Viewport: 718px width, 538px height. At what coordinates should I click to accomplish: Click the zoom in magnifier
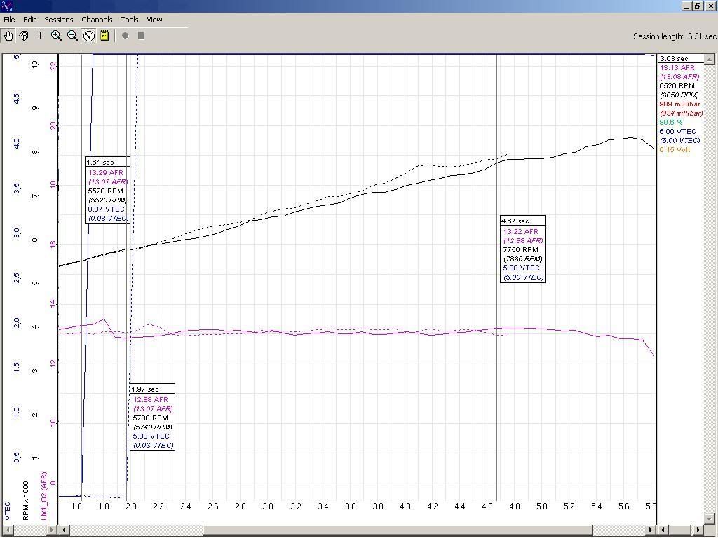coord(56,36)
